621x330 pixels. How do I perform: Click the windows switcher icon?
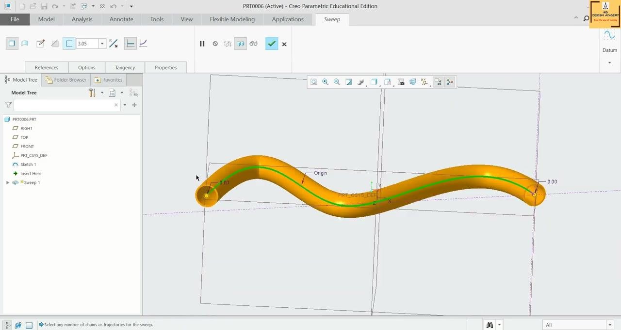click(84, 6)
